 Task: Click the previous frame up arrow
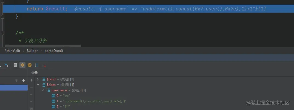tap(16, 80)
